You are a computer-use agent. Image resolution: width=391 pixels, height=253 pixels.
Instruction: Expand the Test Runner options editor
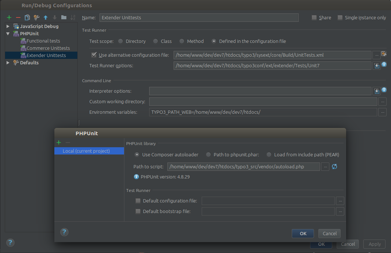coord(376,65)
